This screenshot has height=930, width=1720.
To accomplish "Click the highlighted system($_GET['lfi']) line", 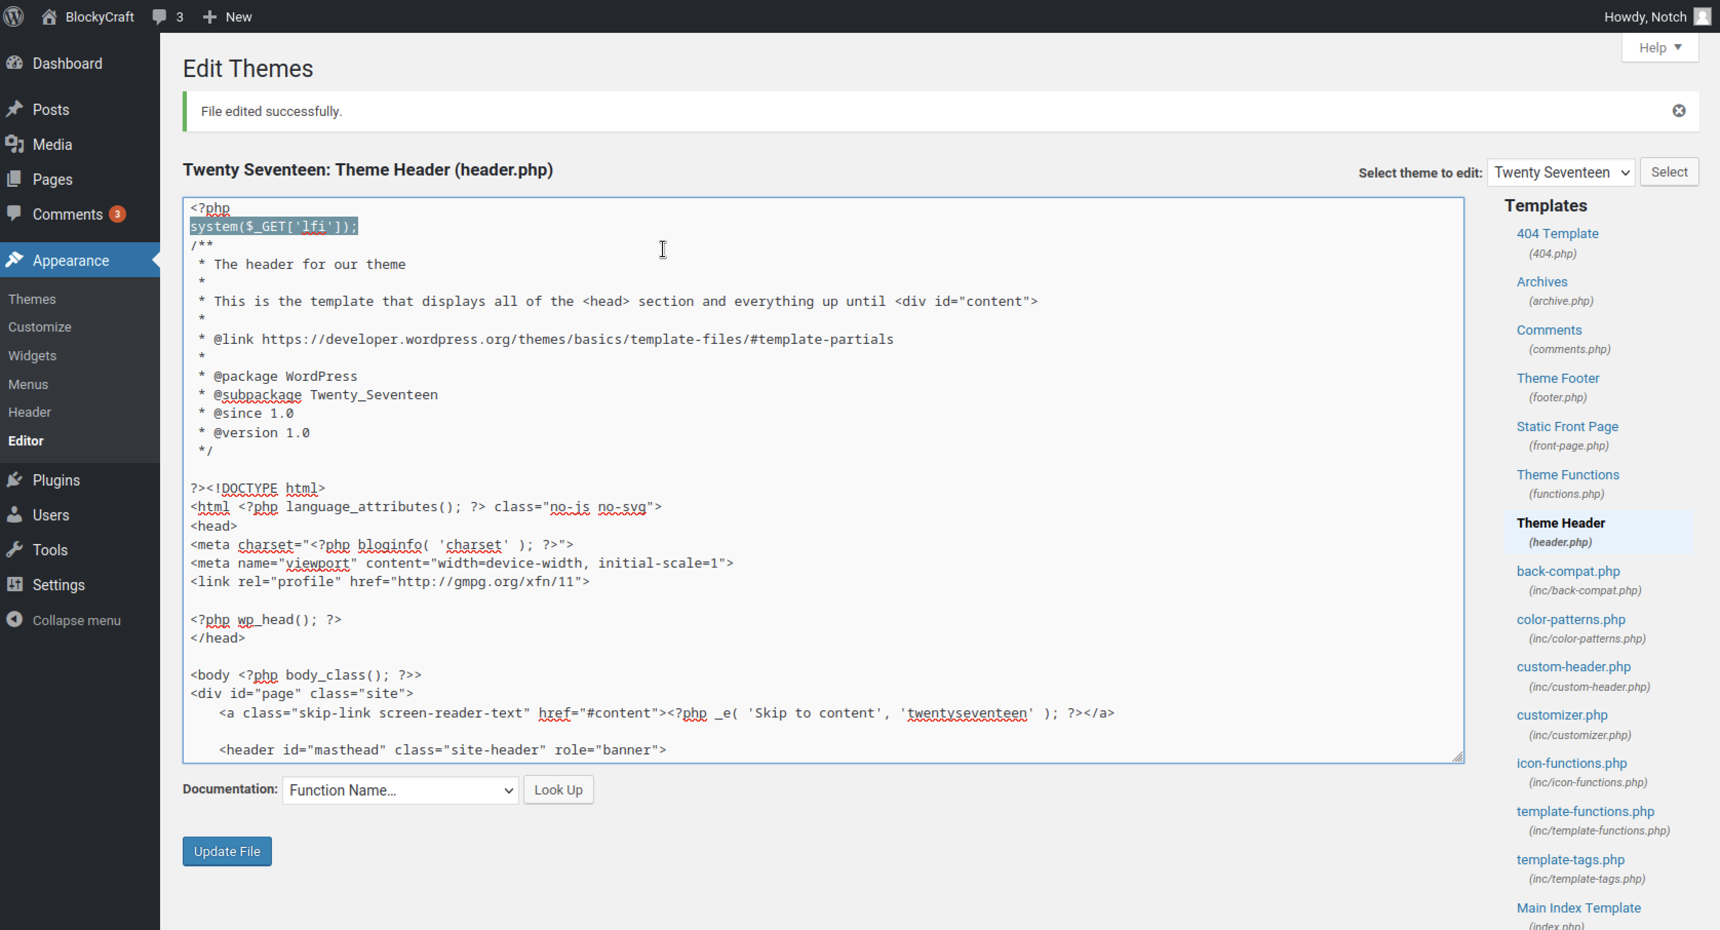I will pos(274,226).
